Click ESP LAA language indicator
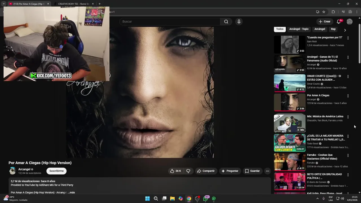The width and height of the screenshot is (361, 203). (x=331, y=198)
